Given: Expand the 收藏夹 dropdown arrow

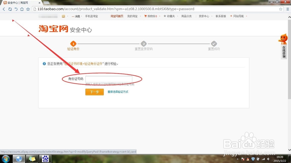Looking at the screenshot, I should [x=178, y=16].
